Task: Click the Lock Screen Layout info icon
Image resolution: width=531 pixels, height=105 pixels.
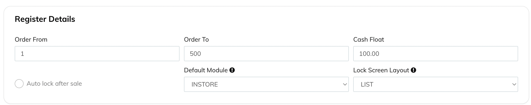Action: 413,70
